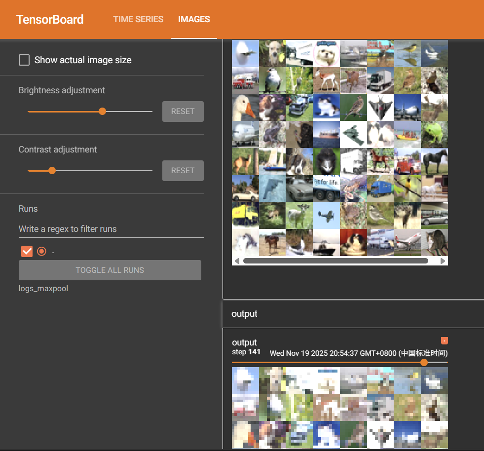The image size is (484, 451).
Task: Click the Brightness adjustment slider handle
Action: [x=102, y=111]
